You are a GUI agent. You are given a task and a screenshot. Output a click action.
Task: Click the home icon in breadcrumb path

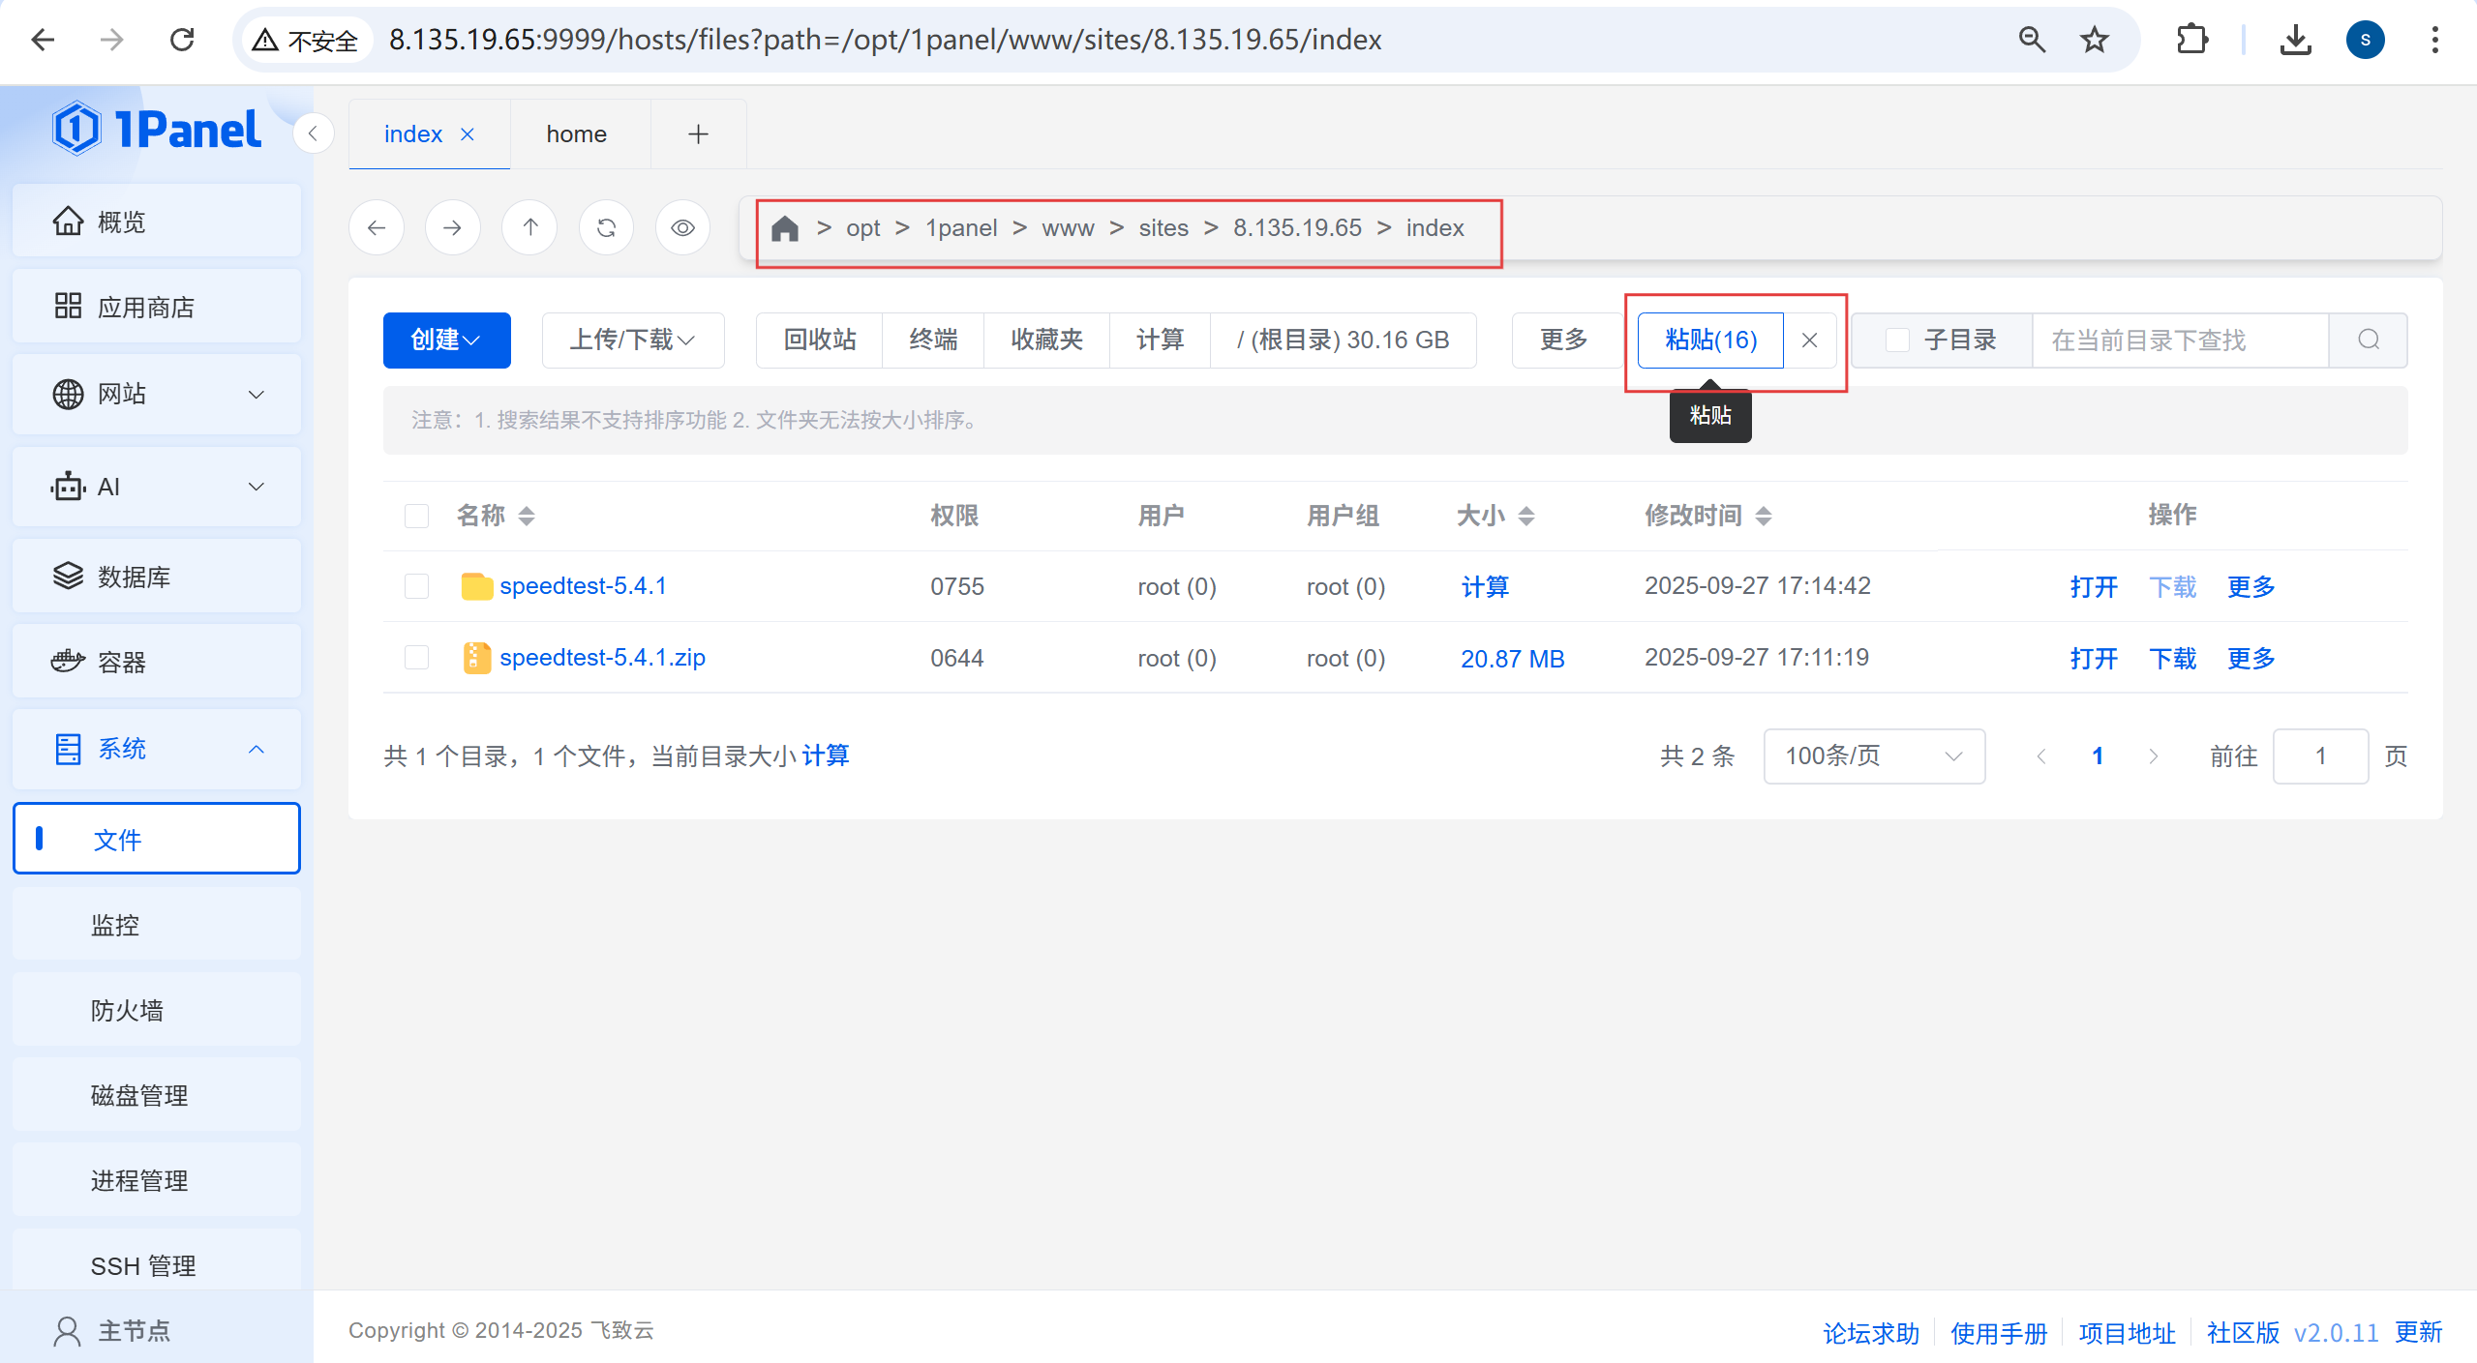coord(784,228)
